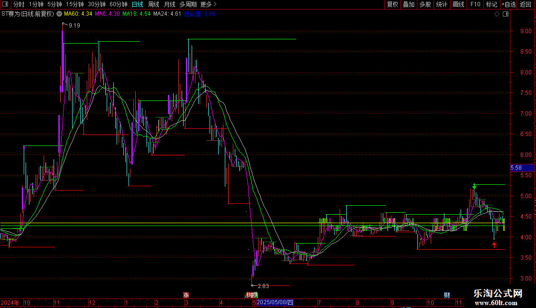Image resolution: width=536 pixels, height=308 pixels.
Task: Click the 2025/05/08/四 date cursor label
Action: [275, 302]
